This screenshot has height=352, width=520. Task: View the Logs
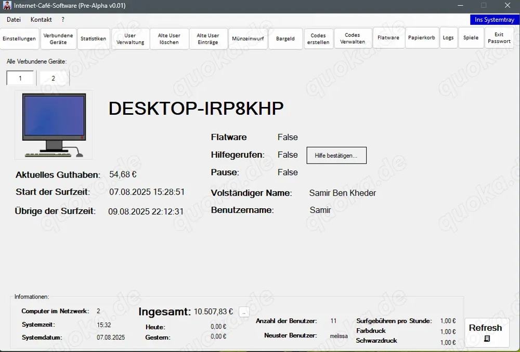[448, 38]
